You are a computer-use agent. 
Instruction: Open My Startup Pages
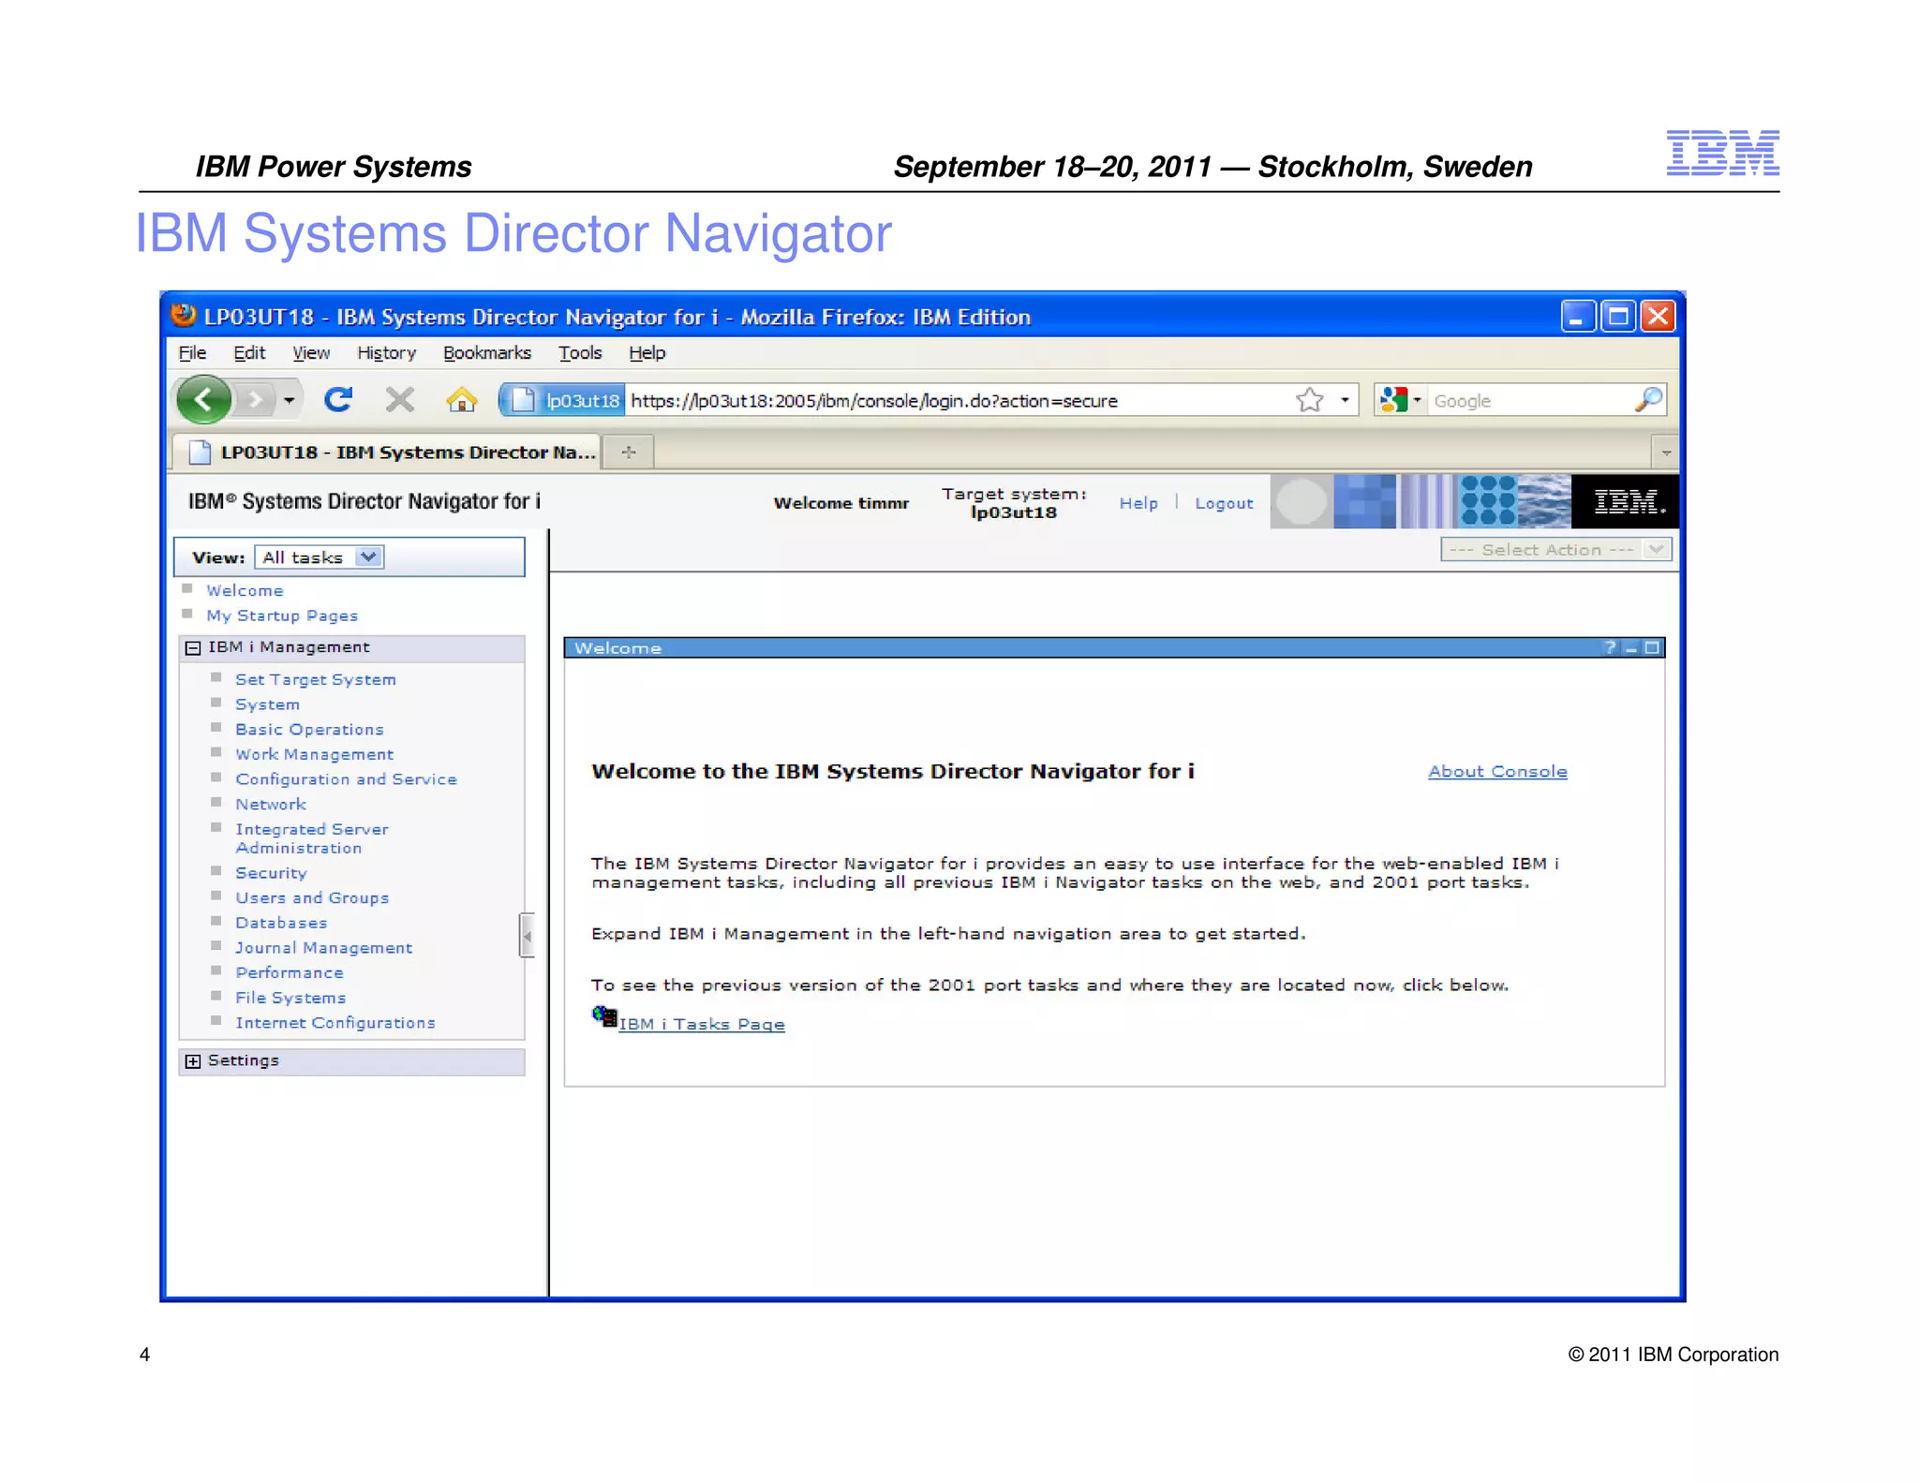click(x=282, y=615)
